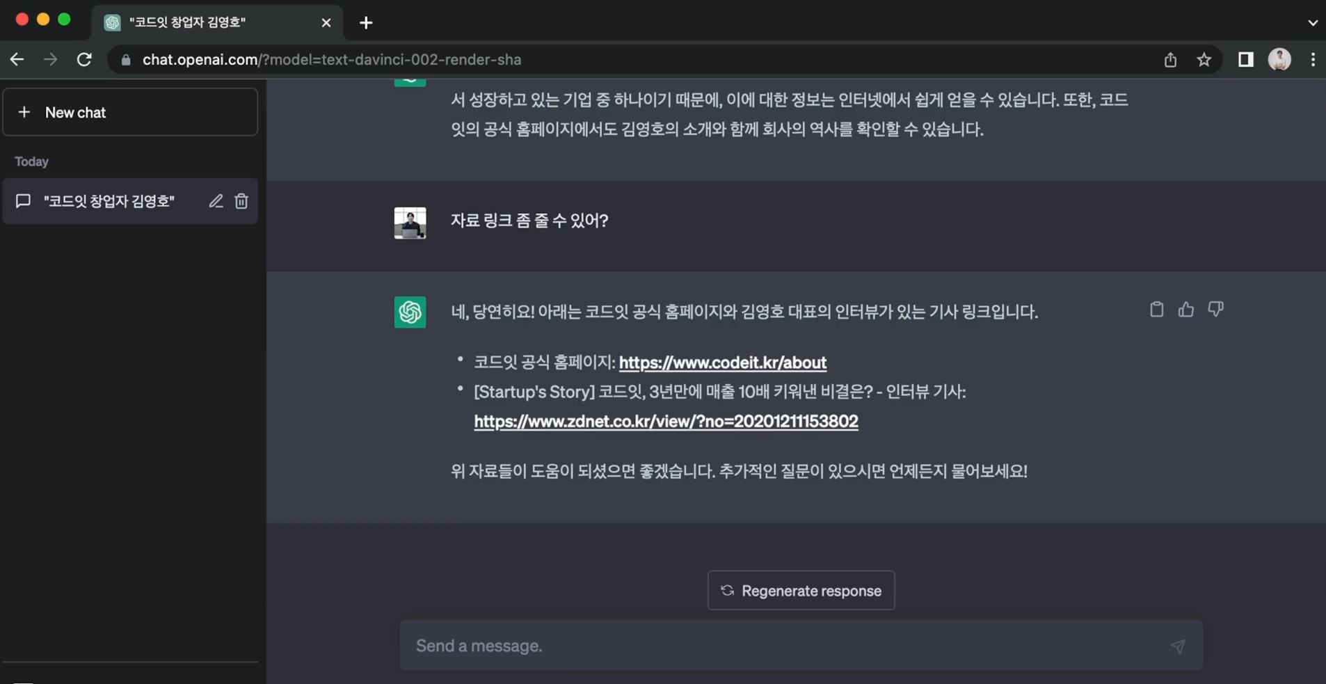
Task: Close the "코드잇 창업자 김영호" tab
Action: [x=326, y=23]
